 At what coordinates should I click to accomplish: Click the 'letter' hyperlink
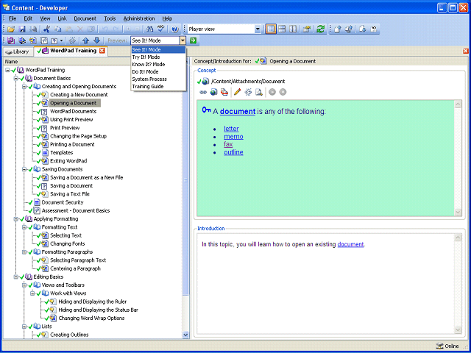click(231, 129)
